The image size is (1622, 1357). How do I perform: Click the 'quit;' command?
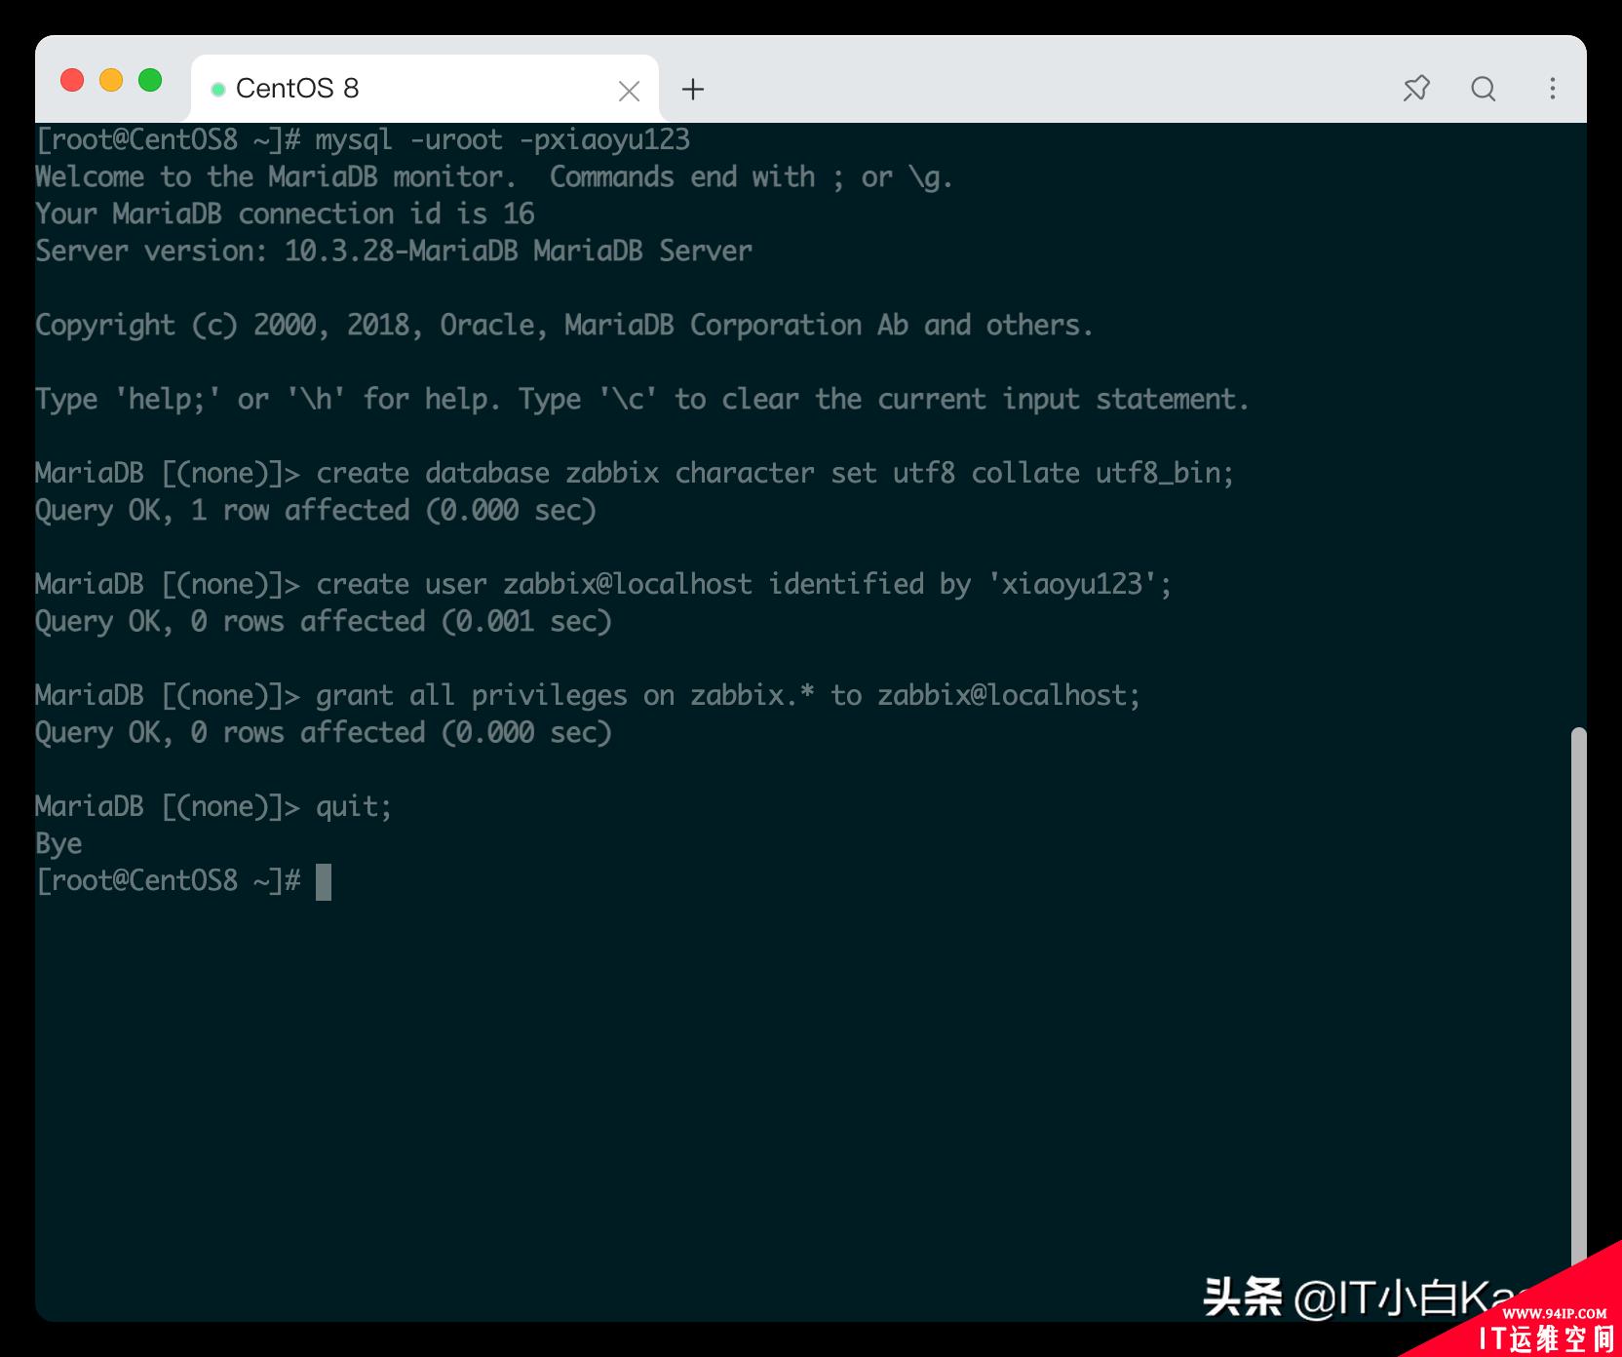coord(354,806)
